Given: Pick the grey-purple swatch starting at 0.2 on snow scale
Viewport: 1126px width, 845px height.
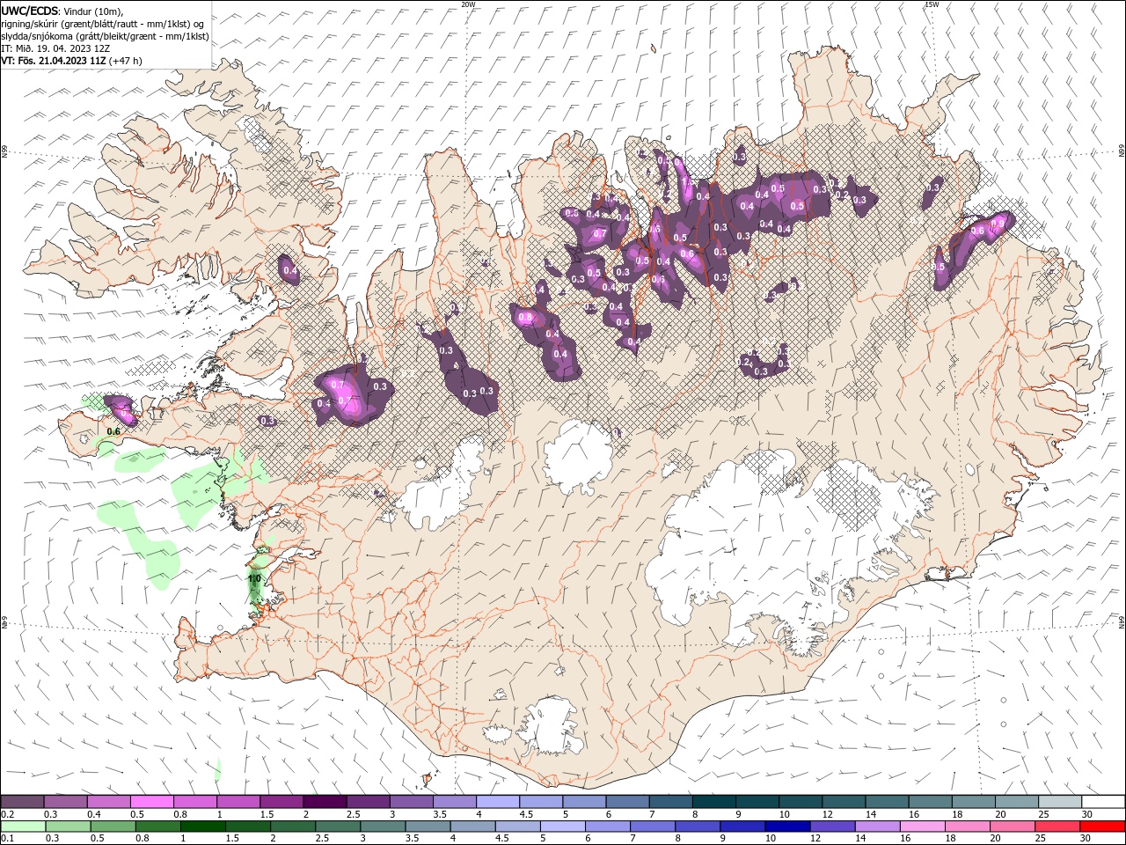Looking at the screenshot, I should tap(22, 802).
